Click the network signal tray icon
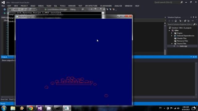This screenshot has width=198, height=111. (x=175, y=108)
